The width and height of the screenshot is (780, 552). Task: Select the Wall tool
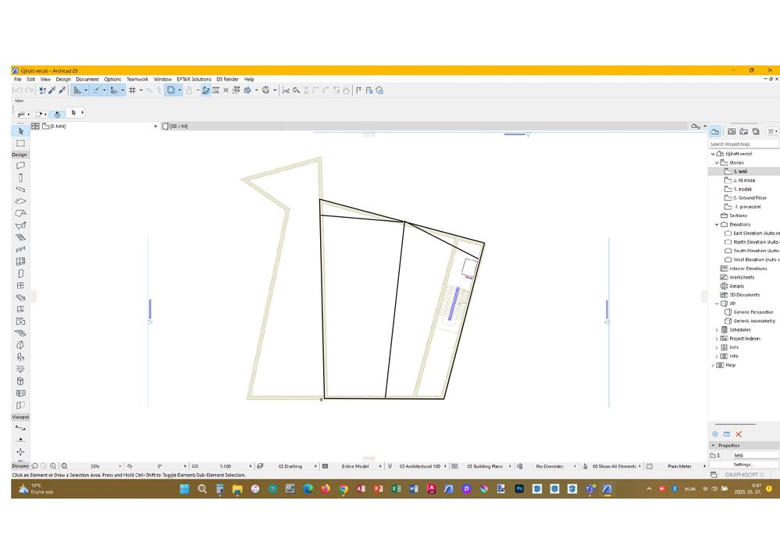tap(20, 166)
